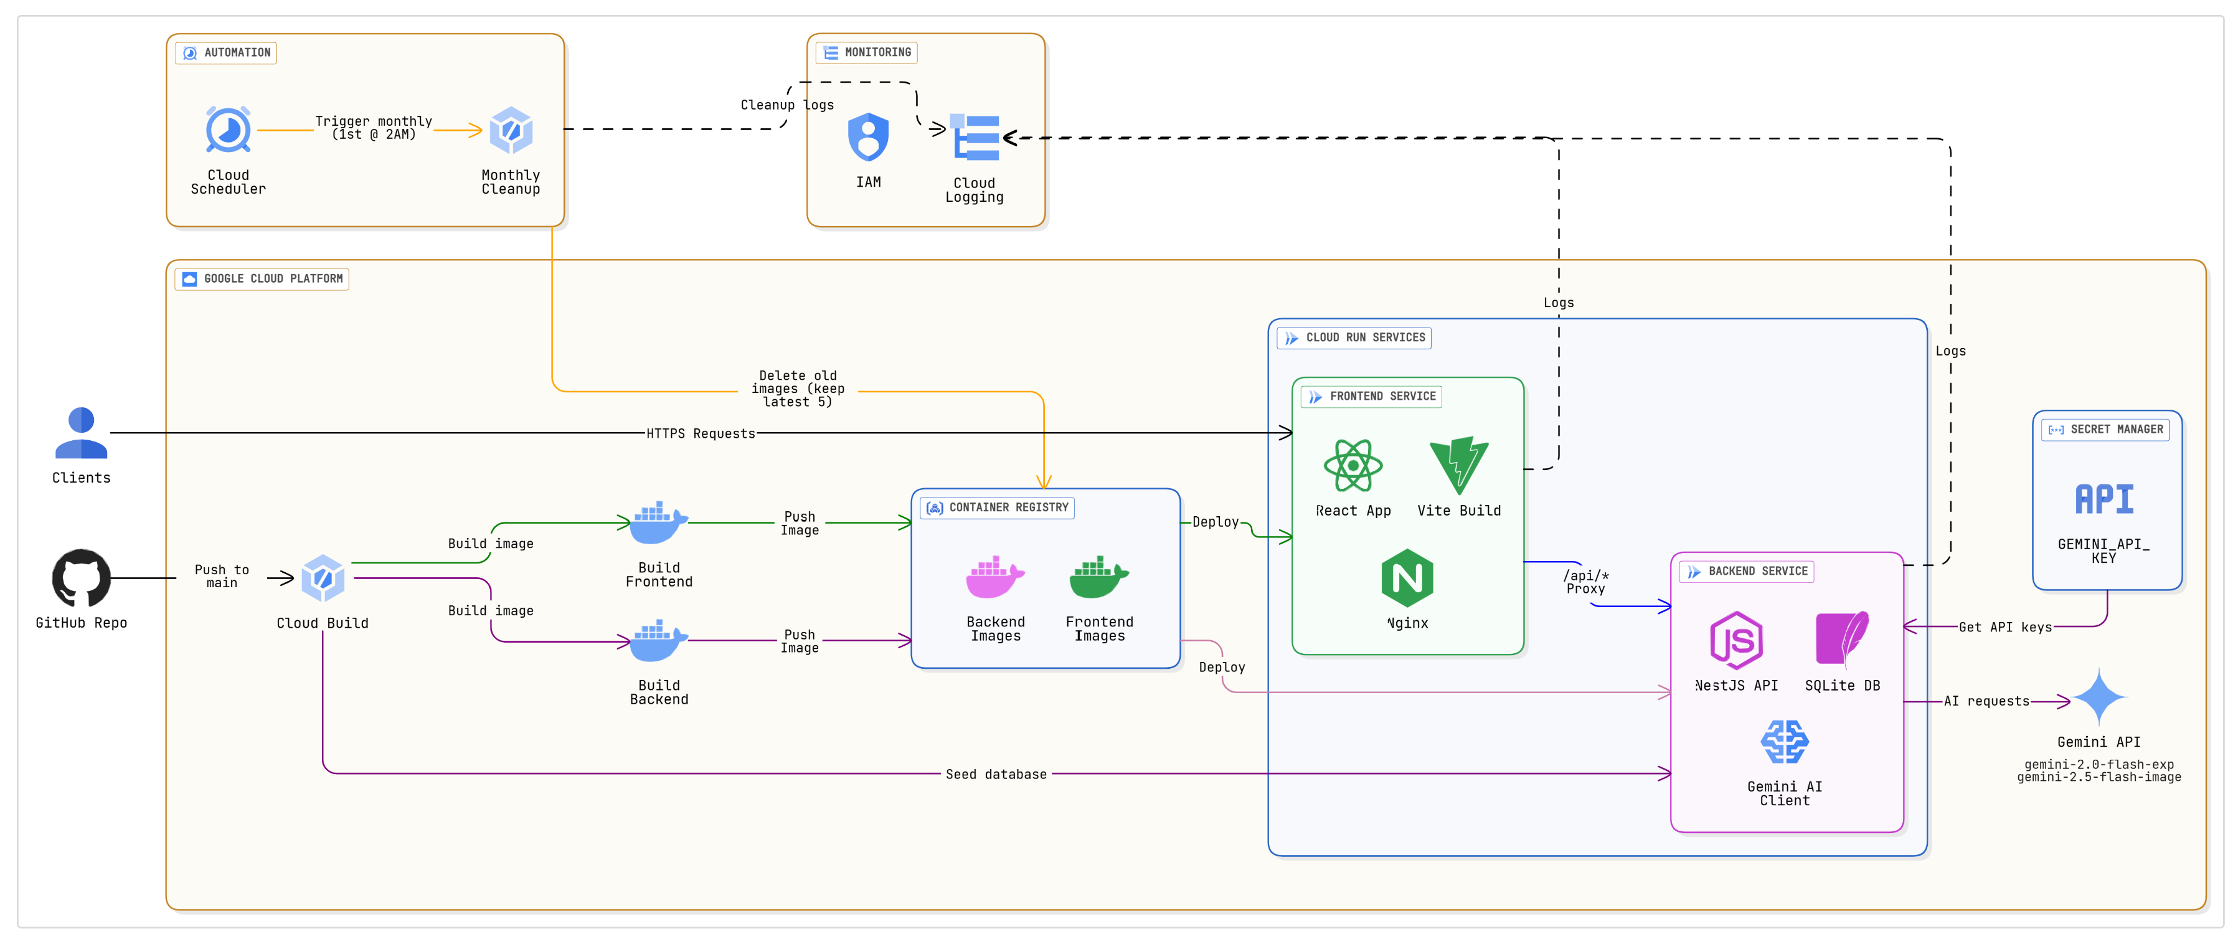Image resolution: width=2238 pixels, height=944 pixels.
Task: Click the Vite Build icon
Action: tap(1459, 466)
